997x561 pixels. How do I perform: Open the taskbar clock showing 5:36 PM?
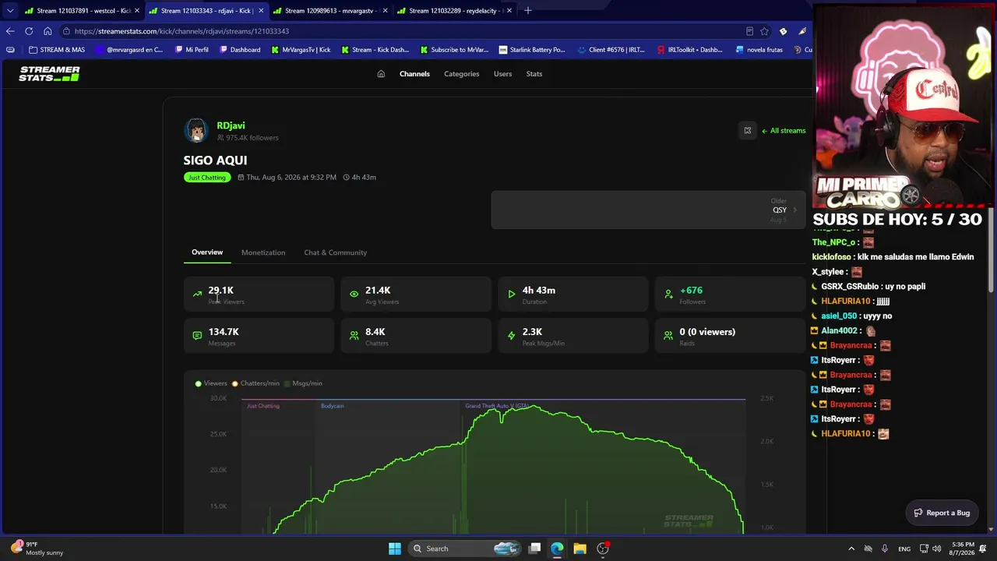click(963, 549)
